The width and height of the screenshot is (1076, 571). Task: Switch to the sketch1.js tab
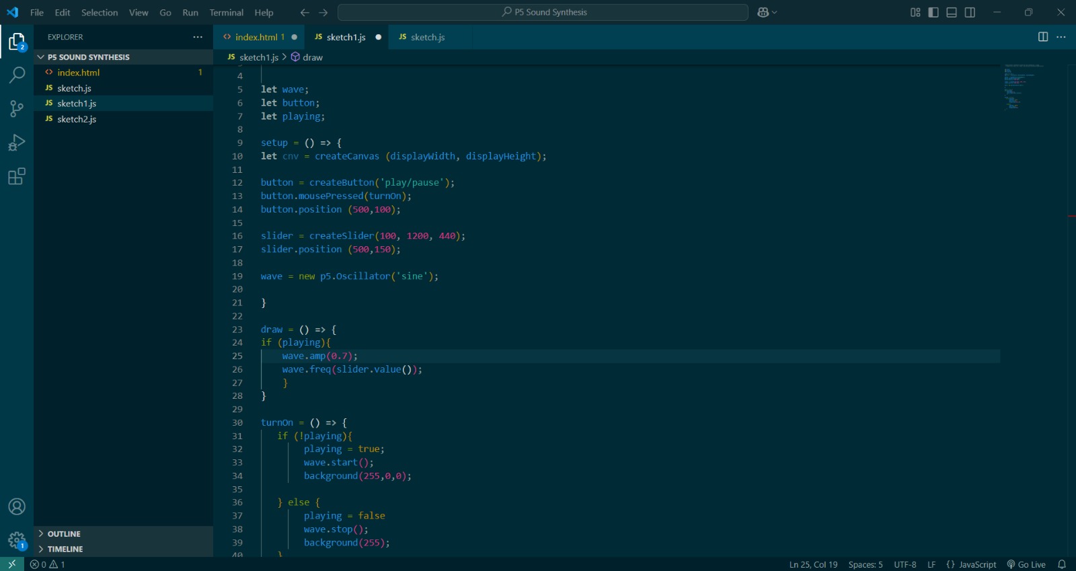[x=346, y=37]
